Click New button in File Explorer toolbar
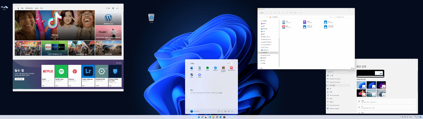 [261, 13]
